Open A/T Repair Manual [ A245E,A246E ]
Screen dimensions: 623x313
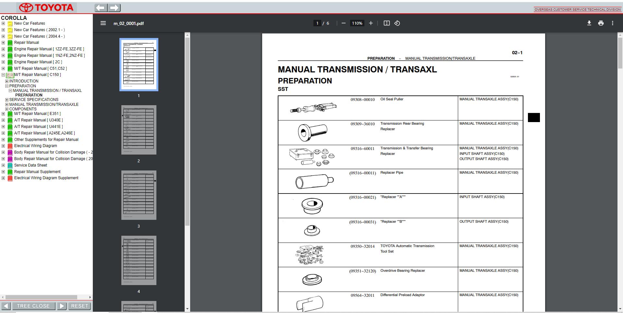[x=44, y=133]
